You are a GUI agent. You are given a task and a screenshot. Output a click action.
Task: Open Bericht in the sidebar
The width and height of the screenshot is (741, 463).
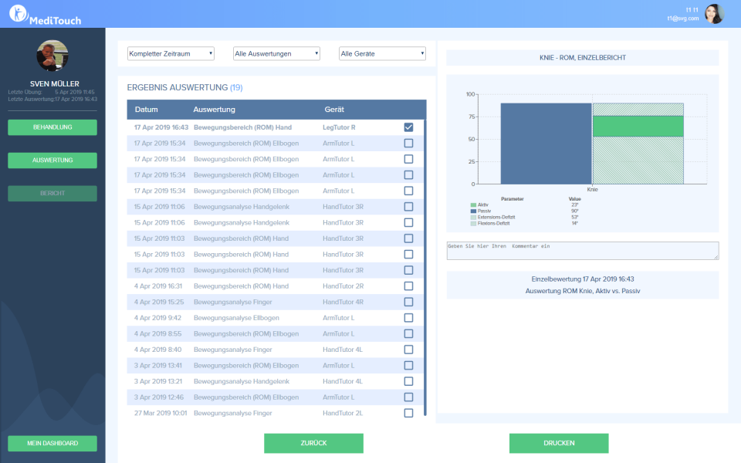(x=52, y=194)
